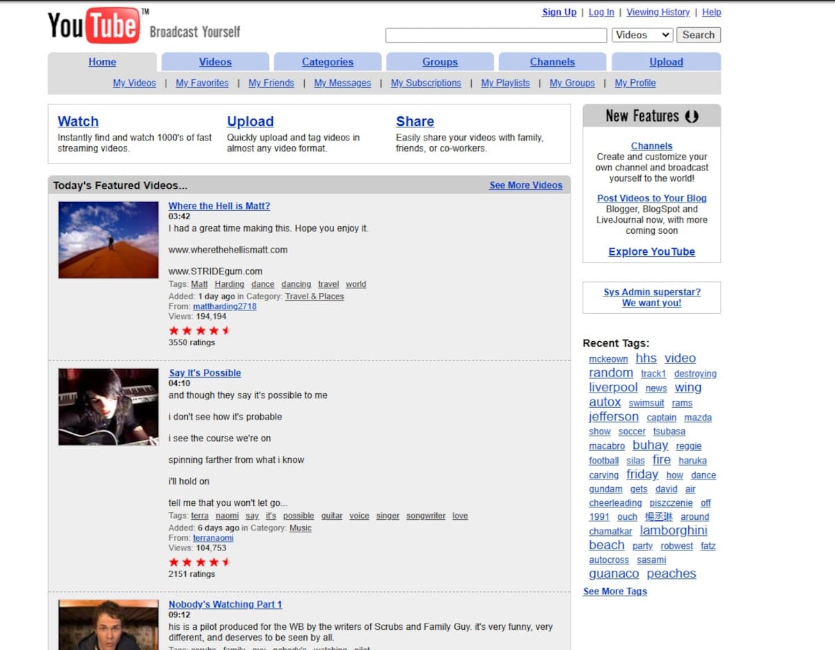Click the star rating under Where the Hell is Matt

click(200, 331)
